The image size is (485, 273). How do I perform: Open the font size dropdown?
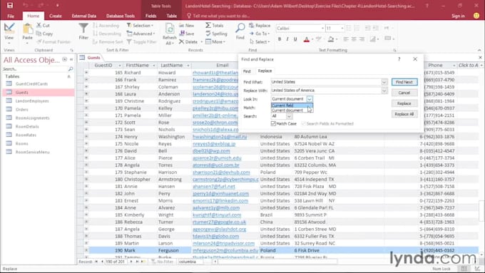[342, 28]
